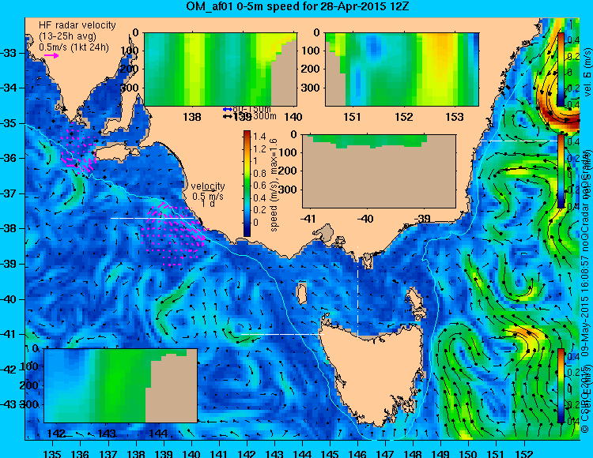Click the "1 d" text under velocity scale

click(208, 205)
